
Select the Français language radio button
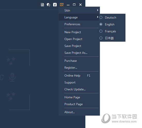pos(101,31)
